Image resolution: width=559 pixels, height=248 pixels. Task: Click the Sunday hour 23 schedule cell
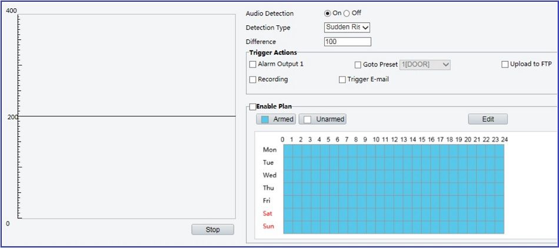click(500, 227)
